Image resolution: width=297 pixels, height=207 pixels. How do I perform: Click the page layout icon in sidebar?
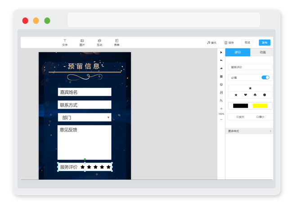(x=221, y=93)
